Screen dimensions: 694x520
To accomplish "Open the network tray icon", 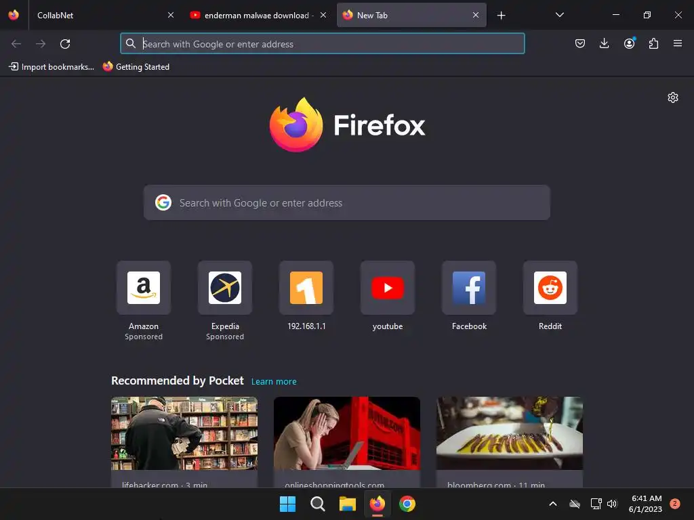I will [596, 504].
